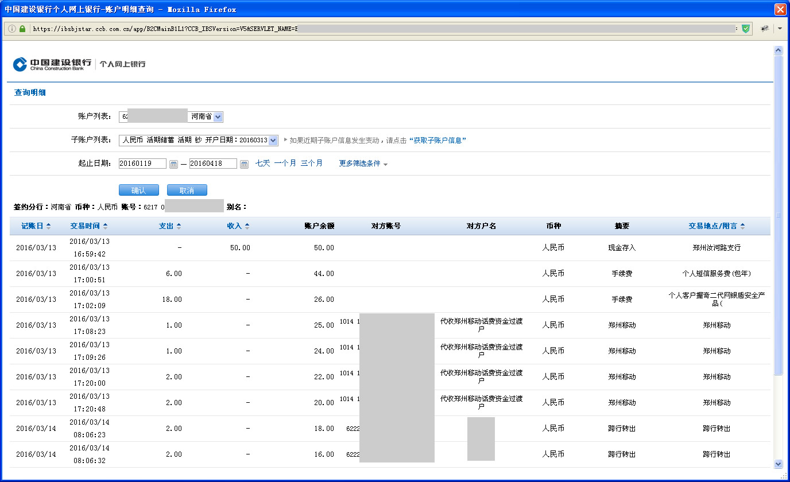
Task: Click 个人短信服务费(包年) cell
Action: (x=717, y=274)
